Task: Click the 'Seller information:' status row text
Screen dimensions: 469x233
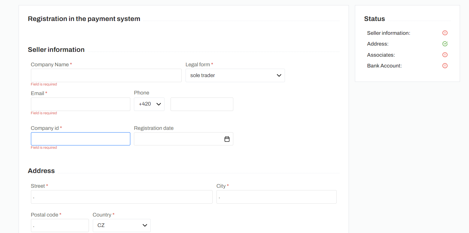Action: click(389, 33)
